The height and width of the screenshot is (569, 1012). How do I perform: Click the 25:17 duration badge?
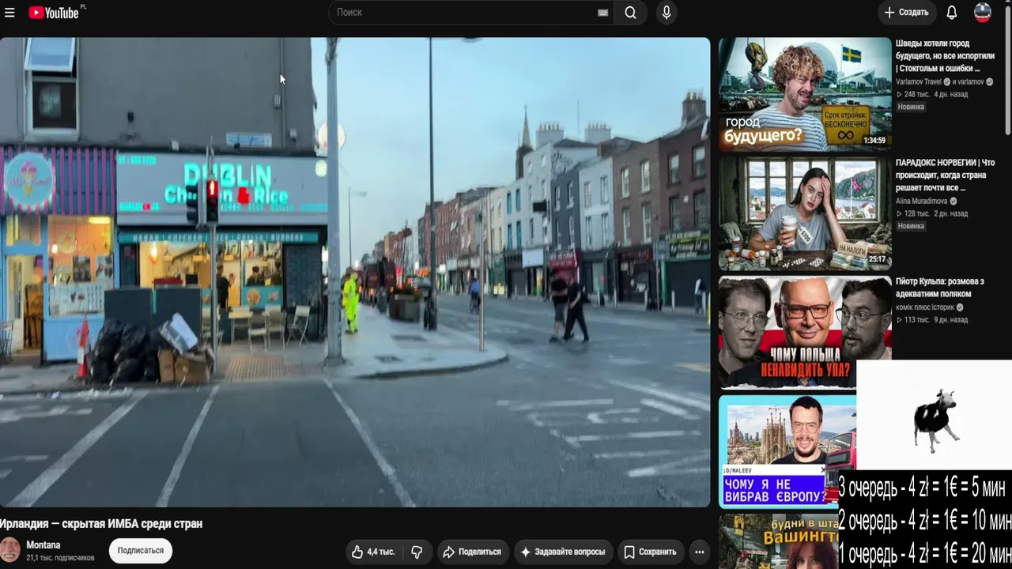coord(877,259)
